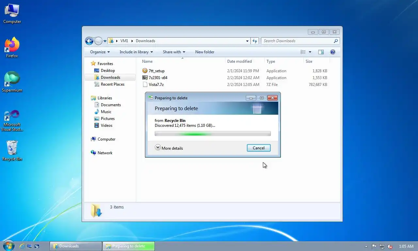
Task: Select Computer in navigation pane
Action: point(106,139)
